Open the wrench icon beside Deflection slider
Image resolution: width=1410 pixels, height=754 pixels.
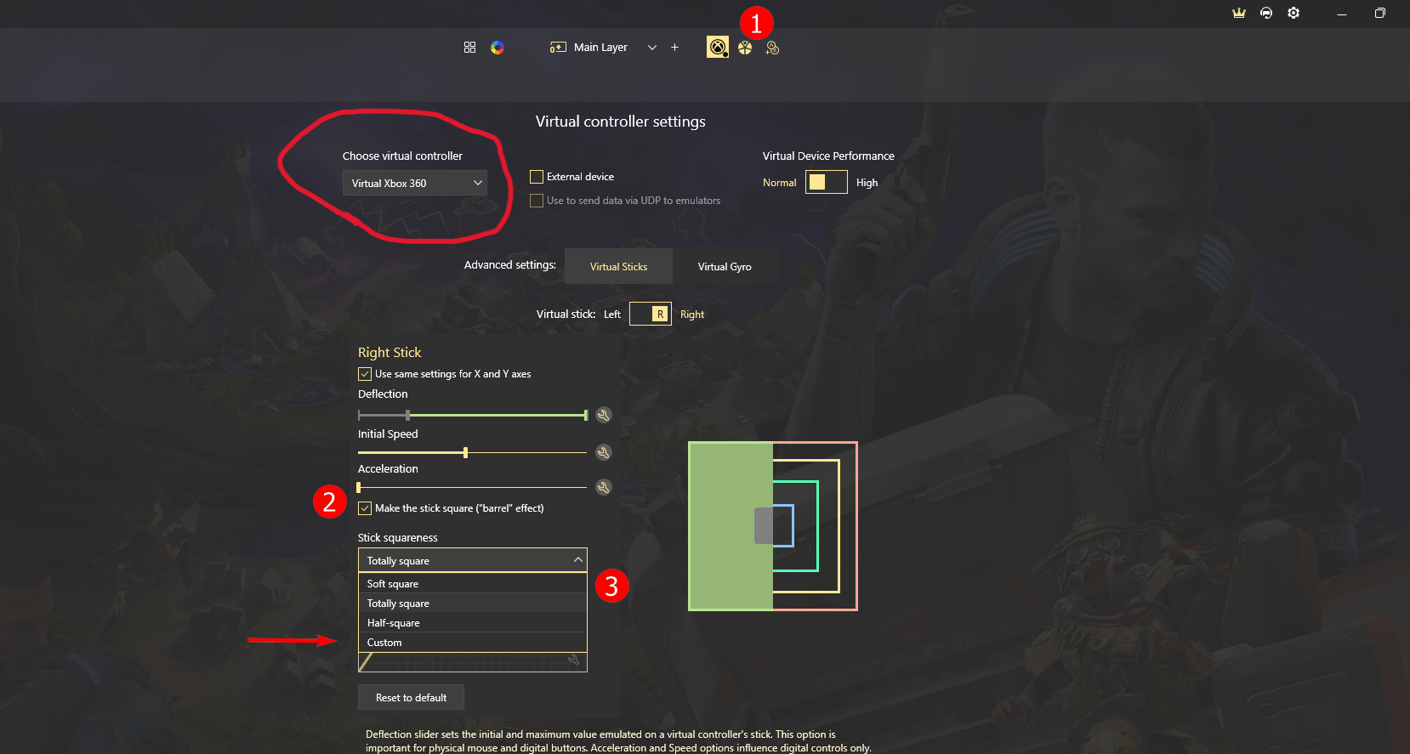[x=603, y=415]
